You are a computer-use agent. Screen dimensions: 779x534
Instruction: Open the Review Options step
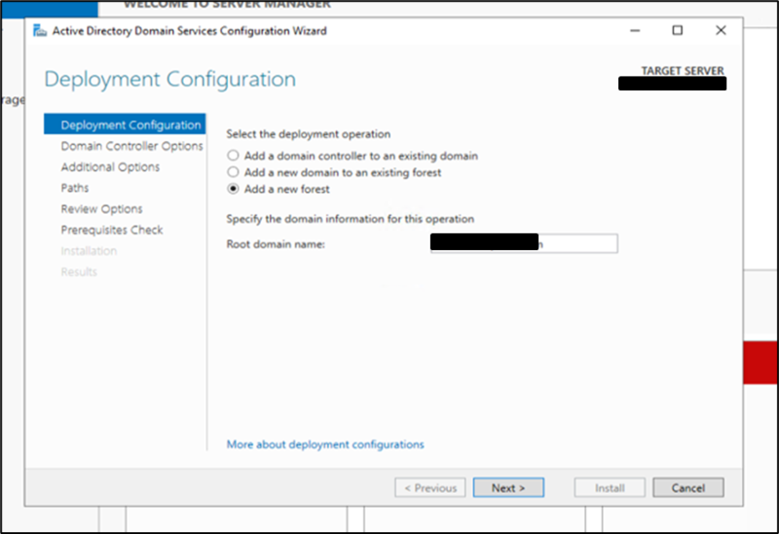pos(102,209)
